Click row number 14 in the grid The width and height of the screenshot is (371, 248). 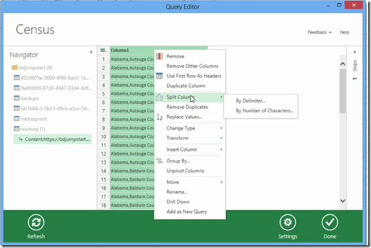[x=103, y=171]
